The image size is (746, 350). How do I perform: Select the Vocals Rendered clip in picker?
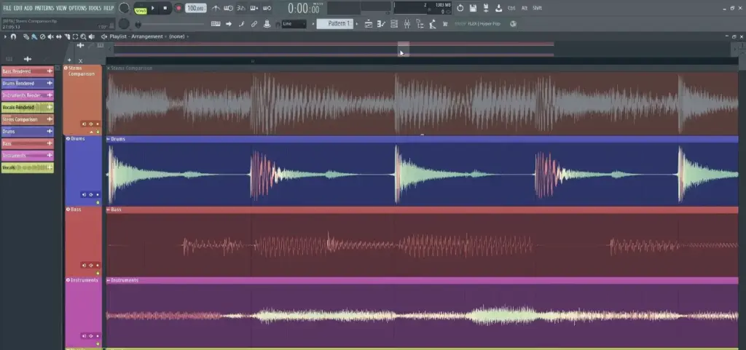(28, 107)
